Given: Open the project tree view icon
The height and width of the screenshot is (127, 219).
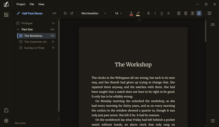Looking at the screenshot, I should click(6, 15).
